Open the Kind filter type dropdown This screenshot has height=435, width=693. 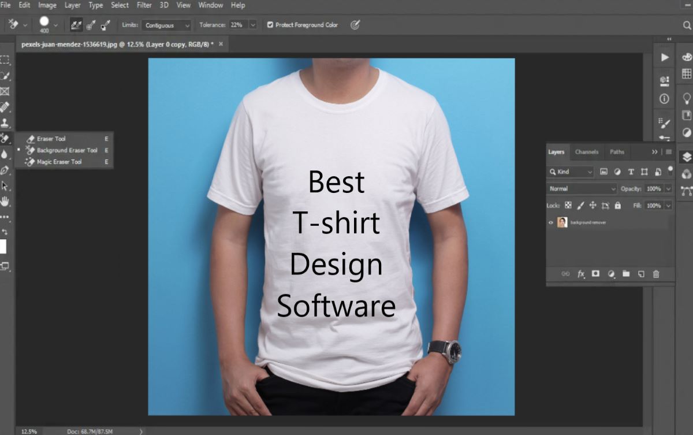(x=571, y=172)
